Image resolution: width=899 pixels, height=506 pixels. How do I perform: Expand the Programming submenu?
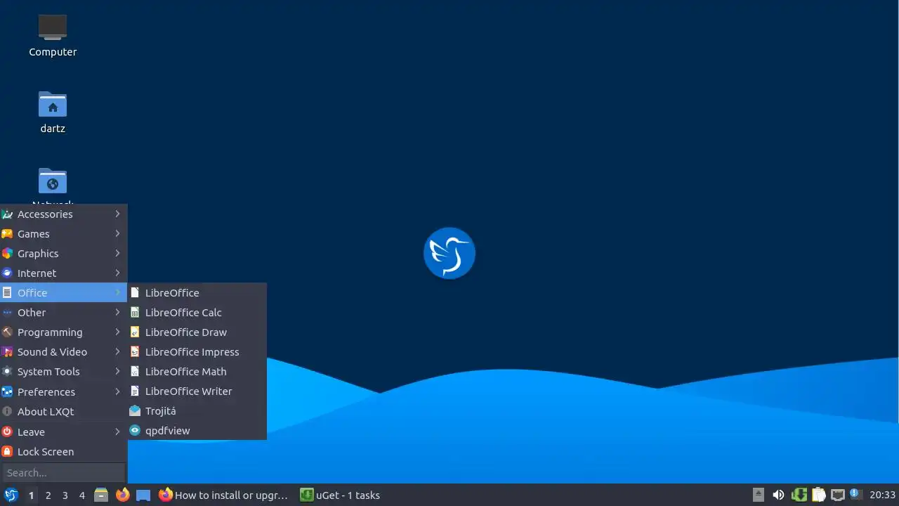pos(63,332)
